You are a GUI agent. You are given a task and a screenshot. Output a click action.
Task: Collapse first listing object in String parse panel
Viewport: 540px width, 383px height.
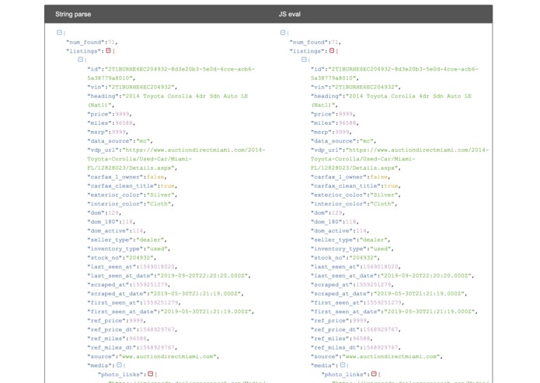pyautogui.click(x=81, y=60)
